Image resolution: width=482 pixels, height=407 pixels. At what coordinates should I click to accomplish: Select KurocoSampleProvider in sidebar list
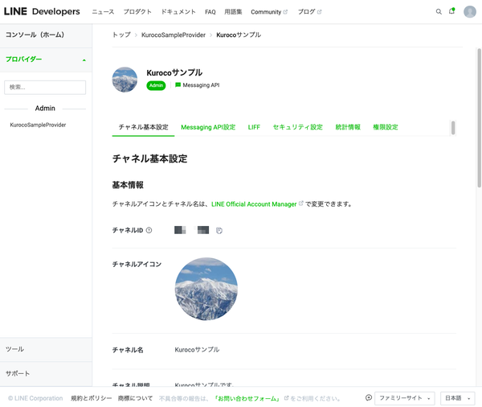click(x=38, y=125)
